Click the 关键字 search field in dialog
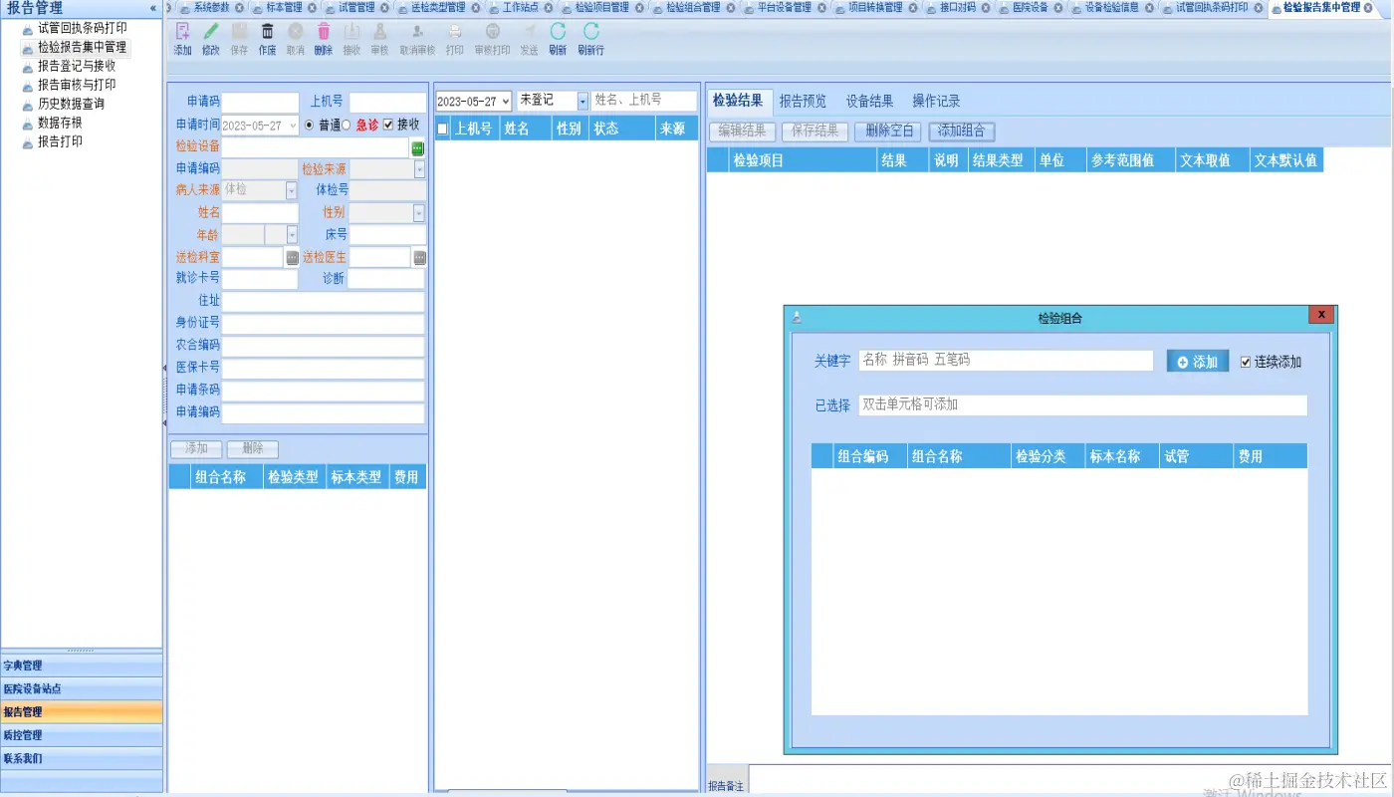 click(x=1006, y=361)
